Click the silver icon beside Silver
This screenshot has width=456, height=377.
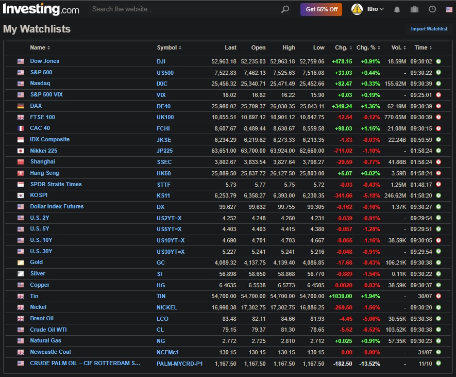(21, 274)
